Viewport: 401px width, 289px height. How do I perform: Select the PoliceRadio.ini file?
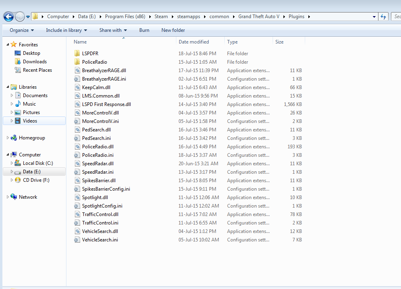tap(98, 155)
